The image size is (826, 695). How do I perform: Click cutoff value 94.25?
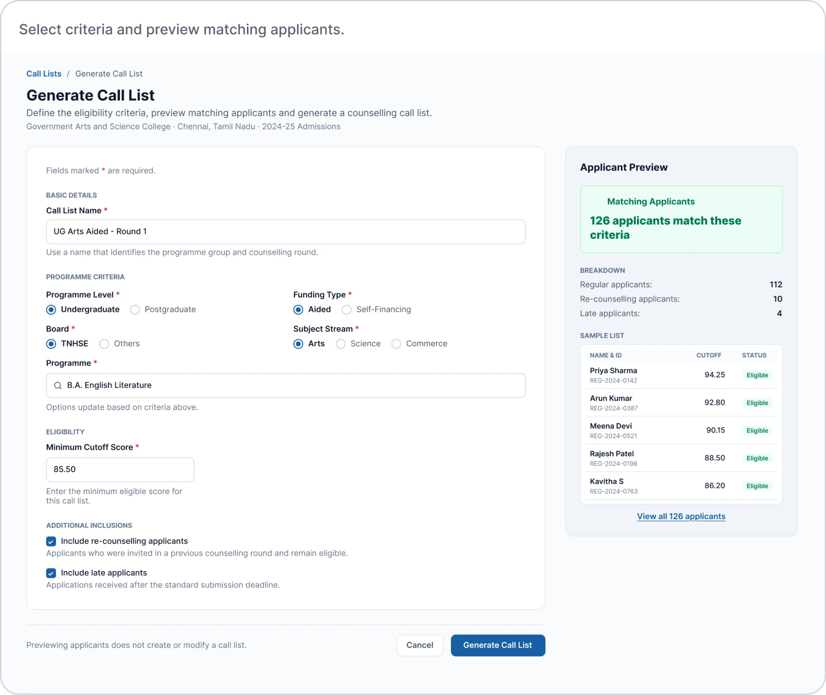(715, 375)
